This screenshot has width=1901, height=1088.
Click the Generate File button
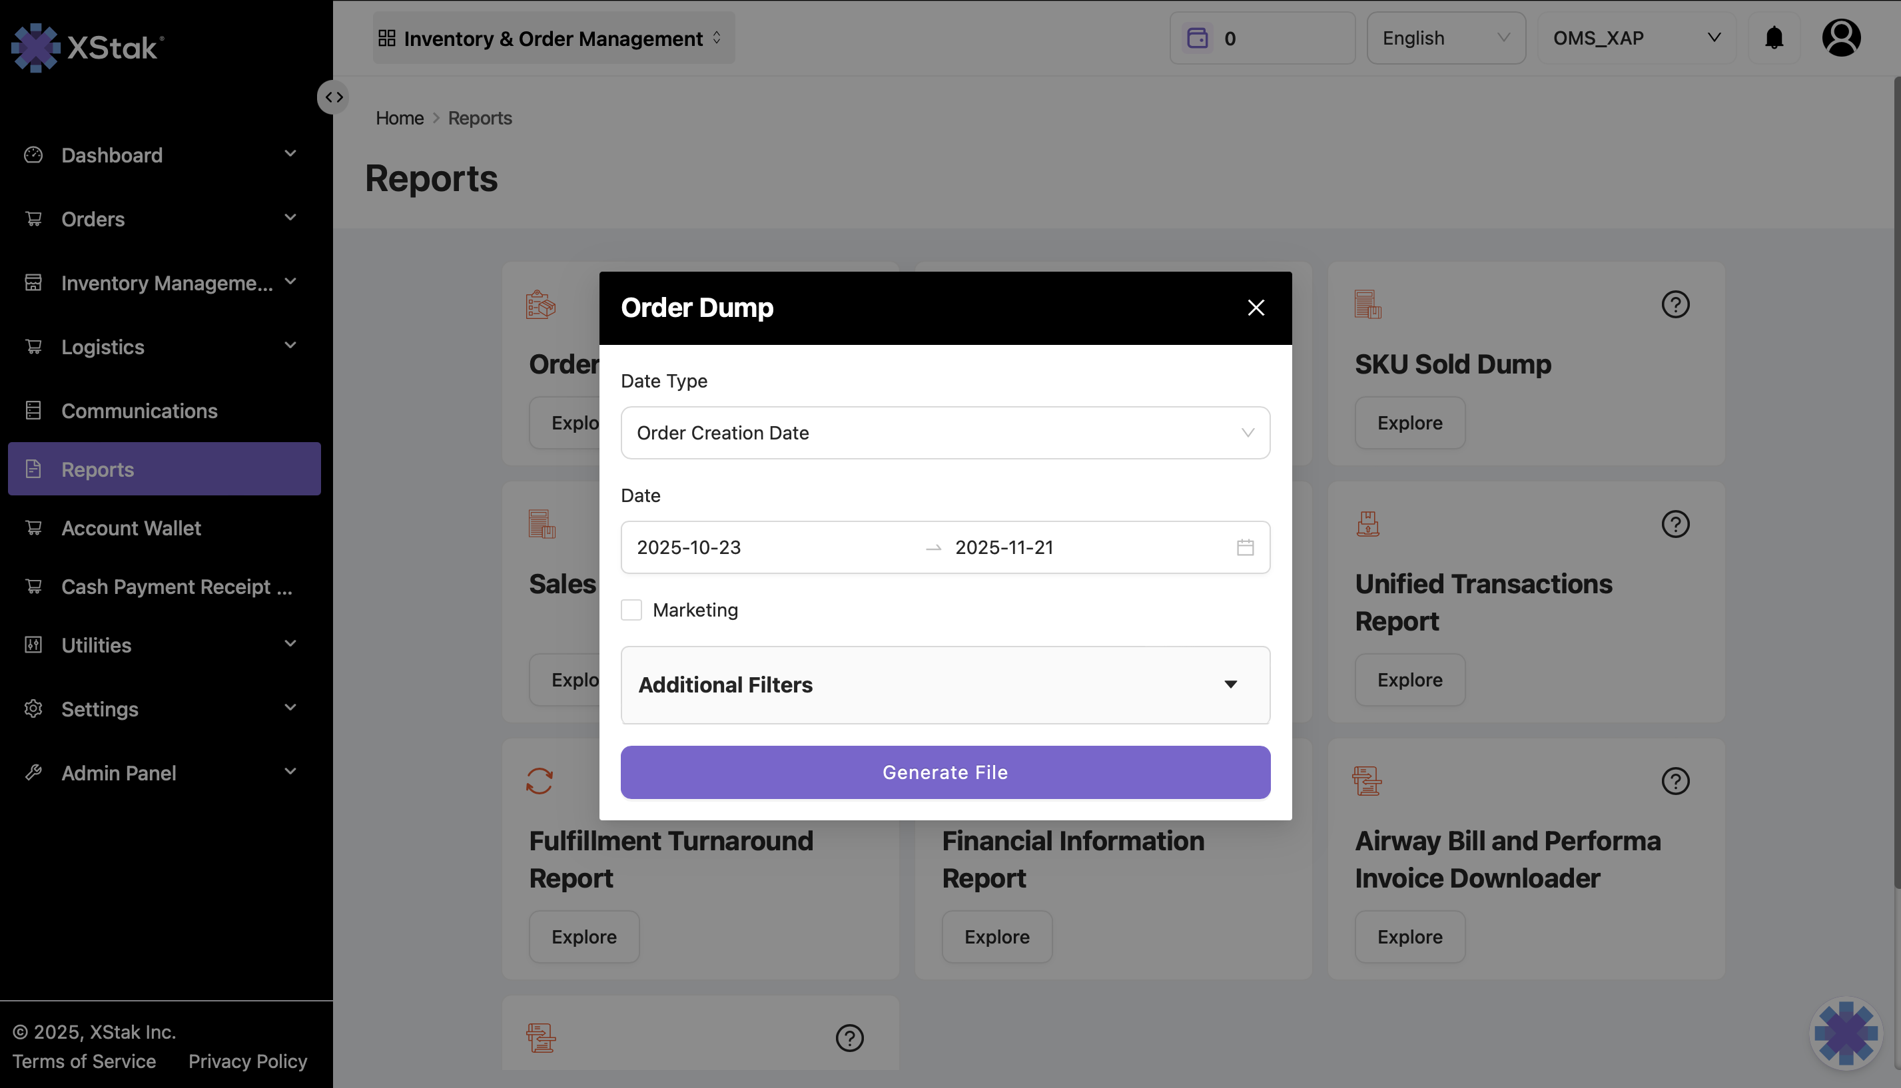coord(945,772)
